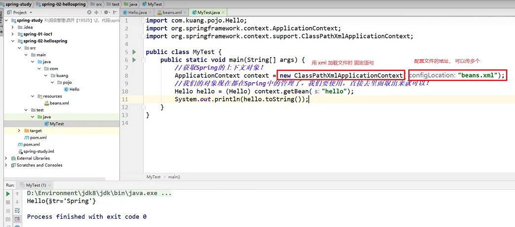Close the MyTest (1) run tab
This screenshot has height=227, width=515.
tap(50, 185)
